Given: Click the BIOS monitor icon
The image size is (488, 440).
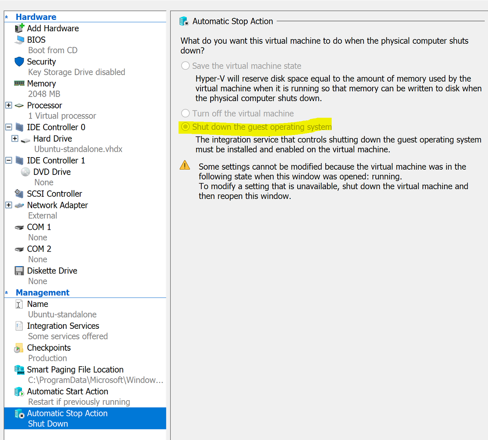Looking at the screenshot, I should 19,40.
